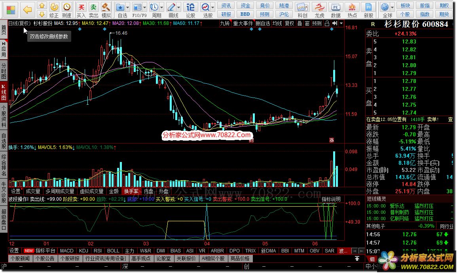The image size is (457, 273).
Task: Open the 分时图 sidebar tab
Action: point(4,71)
